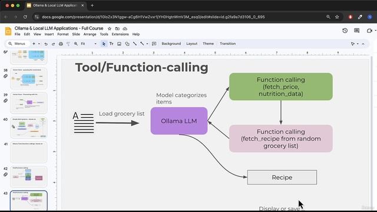Collapse the menus with chevron up
Viewport: 377px width, 212px height.
point(363,44)
